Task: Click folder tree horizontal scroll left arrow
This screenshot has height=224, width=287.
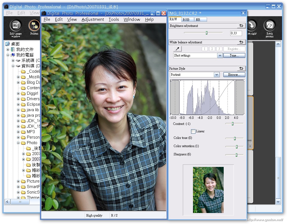Action: [7, 202]
